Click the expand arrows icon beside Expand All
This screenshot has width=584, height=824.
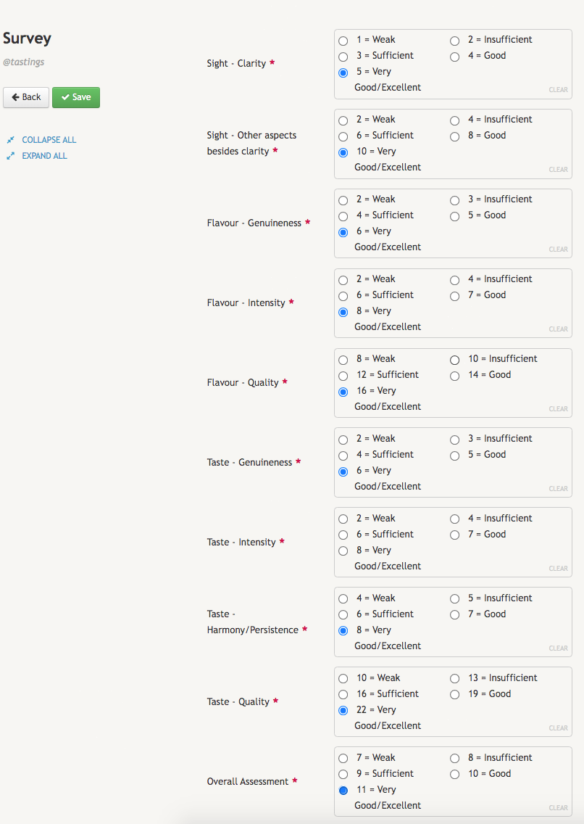pos(11,156)
